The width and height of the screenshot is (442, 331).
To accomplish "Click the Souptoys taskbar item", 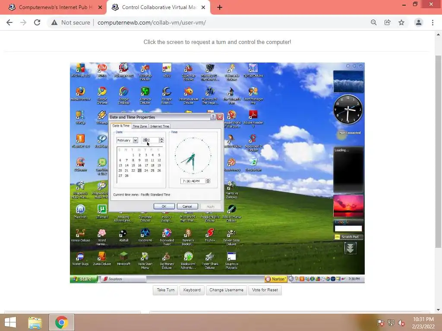I will coord(123,279).
